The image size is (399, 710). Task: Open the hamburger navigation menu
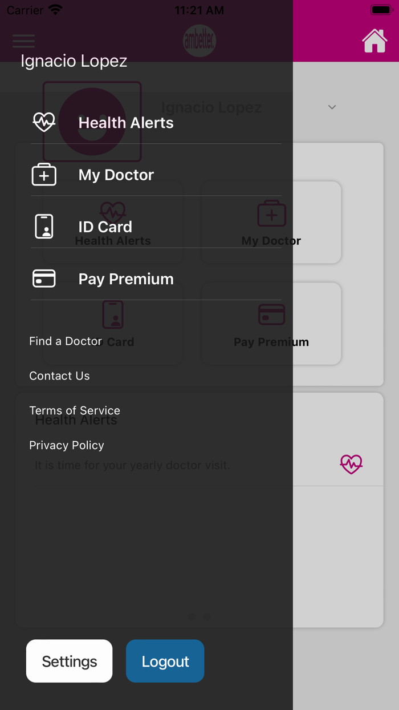click(23, 42)
